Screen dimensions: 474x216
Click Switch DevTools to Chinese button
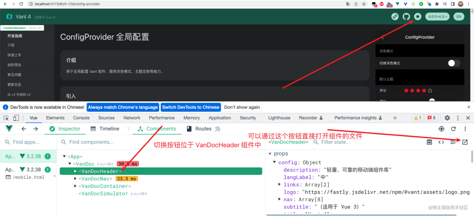tap(191, 107)
